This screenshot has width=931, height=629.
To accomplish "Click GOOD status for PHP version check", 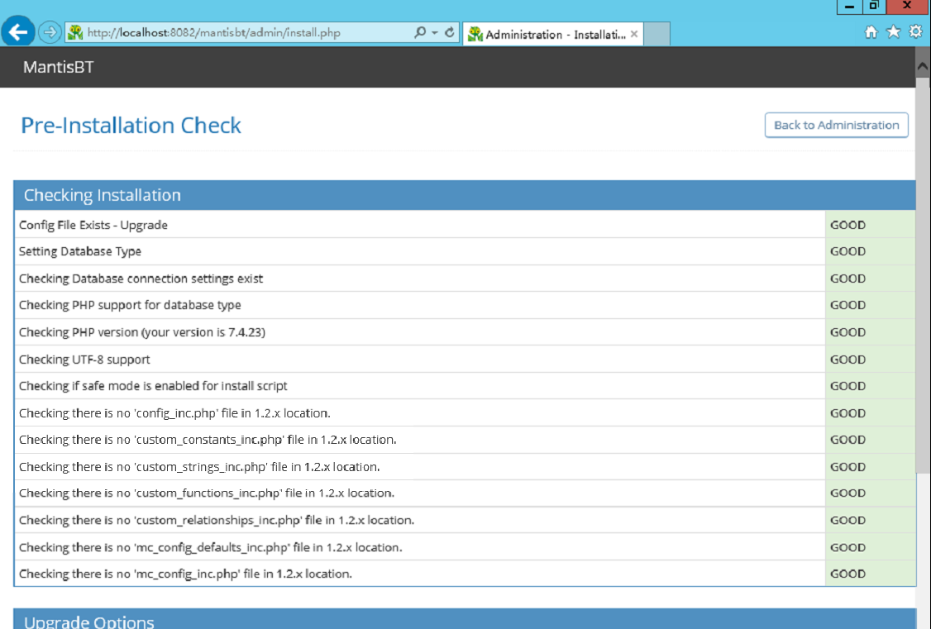I will click(x=847, y=332).
